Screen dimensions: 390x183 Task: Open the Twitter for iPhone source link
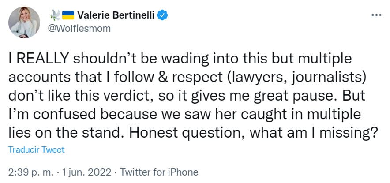click(x=159, y=172)
